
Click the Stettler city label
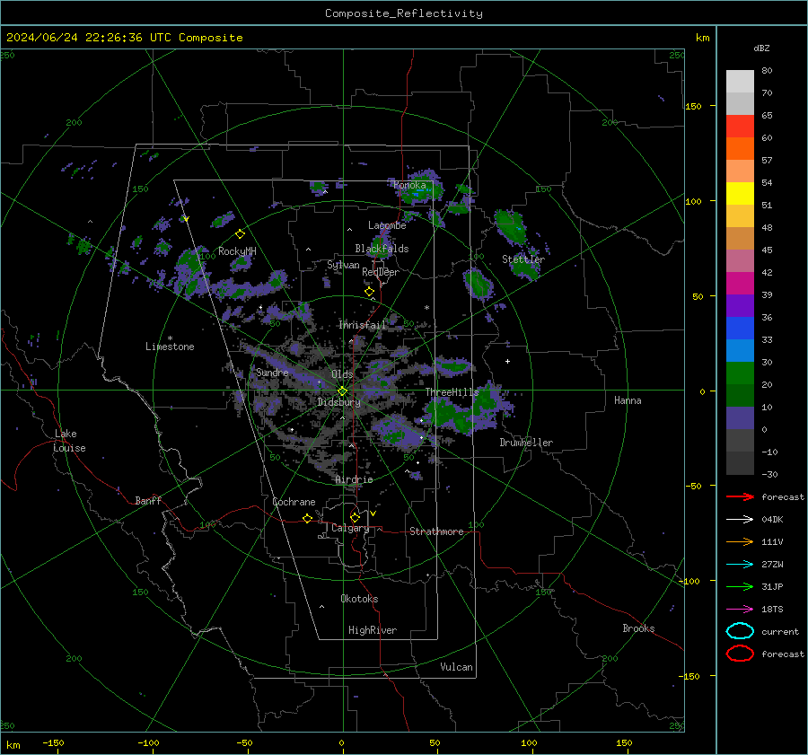523,259
